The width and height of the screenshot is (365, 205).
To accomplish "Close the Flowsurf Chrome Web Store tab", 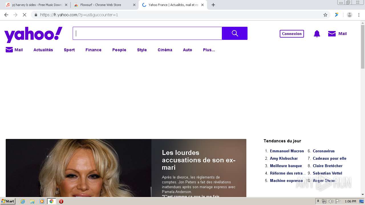I will click(134, 5).
